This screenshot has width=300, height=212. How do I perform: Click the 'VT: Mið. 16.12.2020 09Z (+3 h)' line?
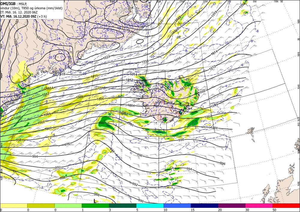[x=23, y=16]
